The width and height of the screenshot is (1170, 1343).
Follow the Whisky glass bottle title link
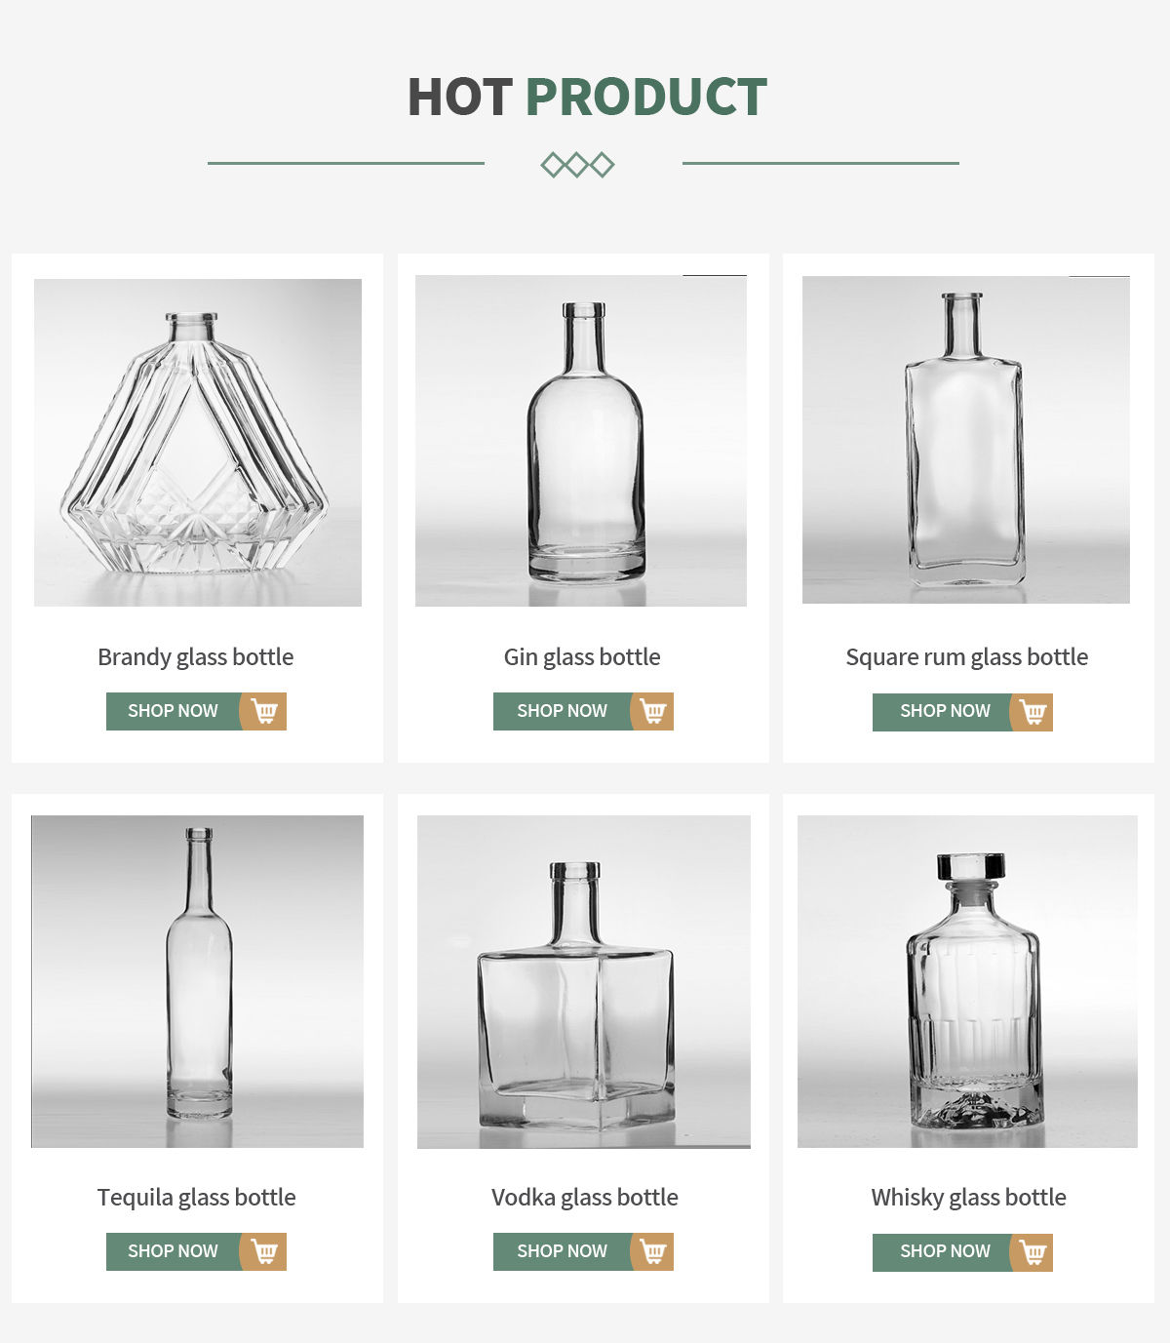tap(968, 1198)
